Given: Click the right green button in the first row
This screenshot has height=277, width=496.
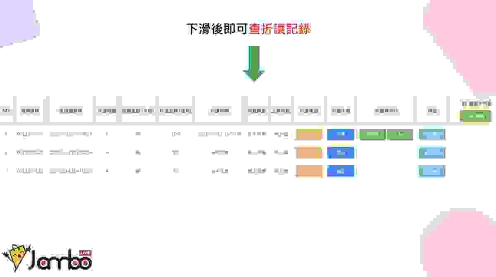Looking at the screenshot, I should [400, 135].
